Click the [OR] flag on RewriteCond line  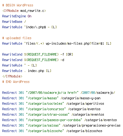(69, 54)
